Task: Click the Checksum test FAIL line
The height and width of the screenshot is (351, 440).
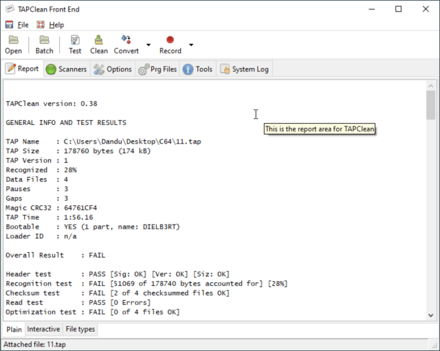Action: pyautogui.click(x=118, y=293)
